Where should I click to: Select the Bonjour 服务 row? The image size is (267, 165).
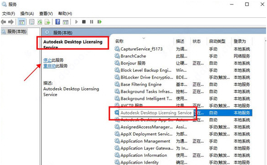(183, 63)
